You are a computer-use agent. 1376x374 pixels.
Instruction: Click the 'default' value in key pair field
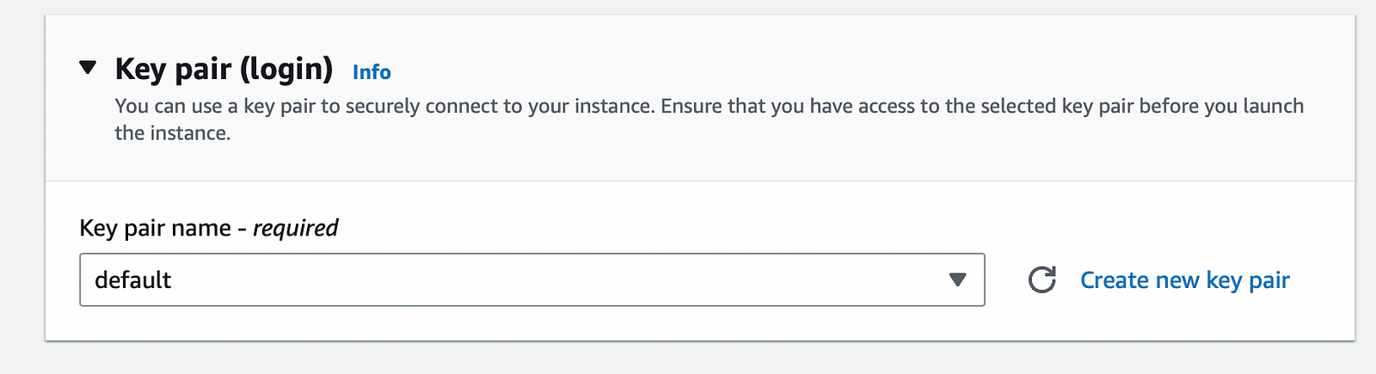pos(133,280)
